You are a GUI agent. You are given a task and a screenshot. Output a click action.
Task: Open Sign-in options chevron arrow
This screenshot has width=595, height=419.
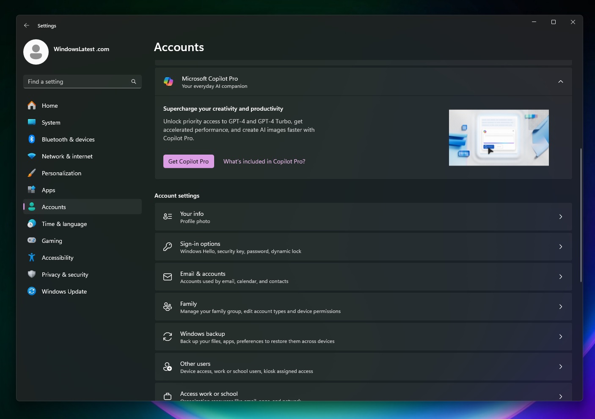tap(561, 247)
